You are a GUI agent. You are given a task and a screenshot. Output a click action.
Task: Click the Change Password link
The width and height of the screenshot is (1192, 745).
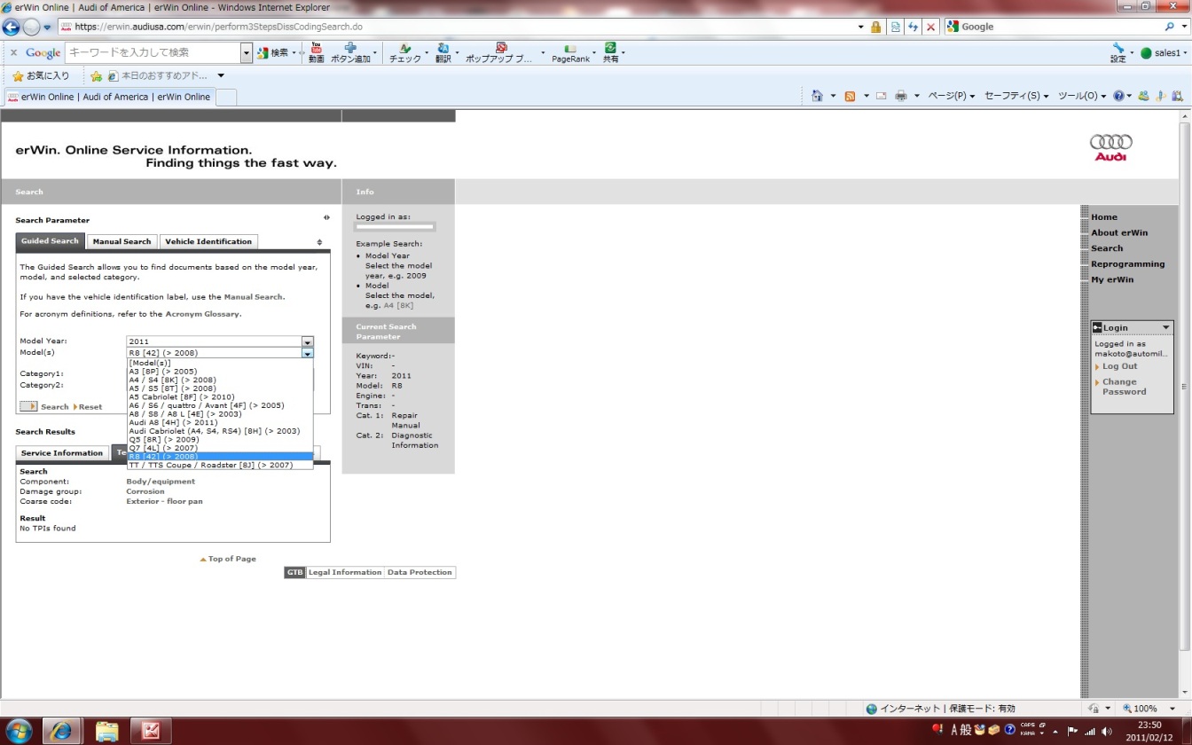[x=1124, y=387]
